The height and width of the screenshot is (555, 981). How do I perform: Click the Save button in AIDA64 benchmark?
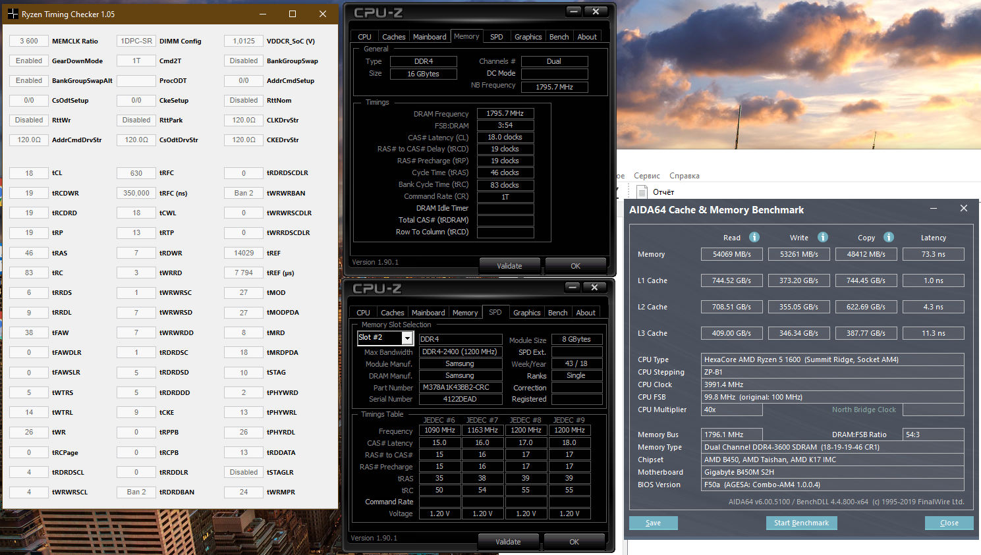point(653,523)
